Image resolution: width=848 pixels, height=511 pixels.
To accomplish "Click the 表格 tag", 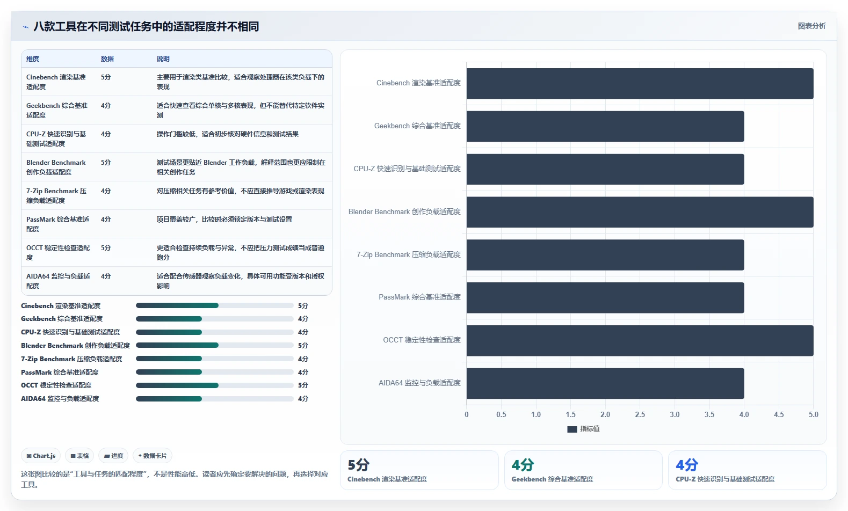I will point(79,456).
